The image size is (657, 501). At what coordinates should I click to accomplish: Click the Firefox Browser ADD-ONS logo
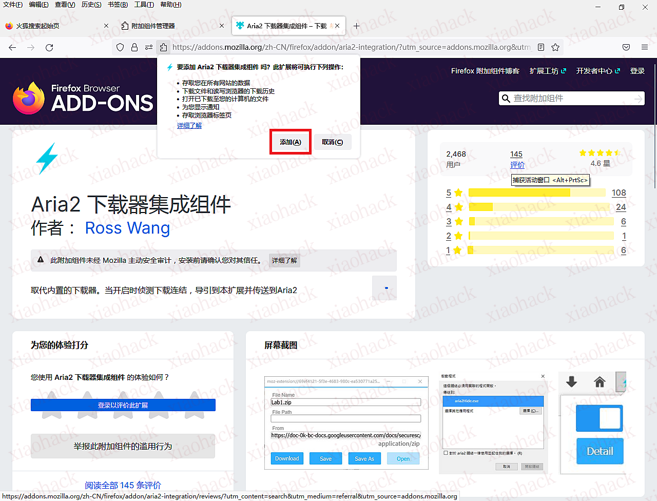(x=83, y=98)
